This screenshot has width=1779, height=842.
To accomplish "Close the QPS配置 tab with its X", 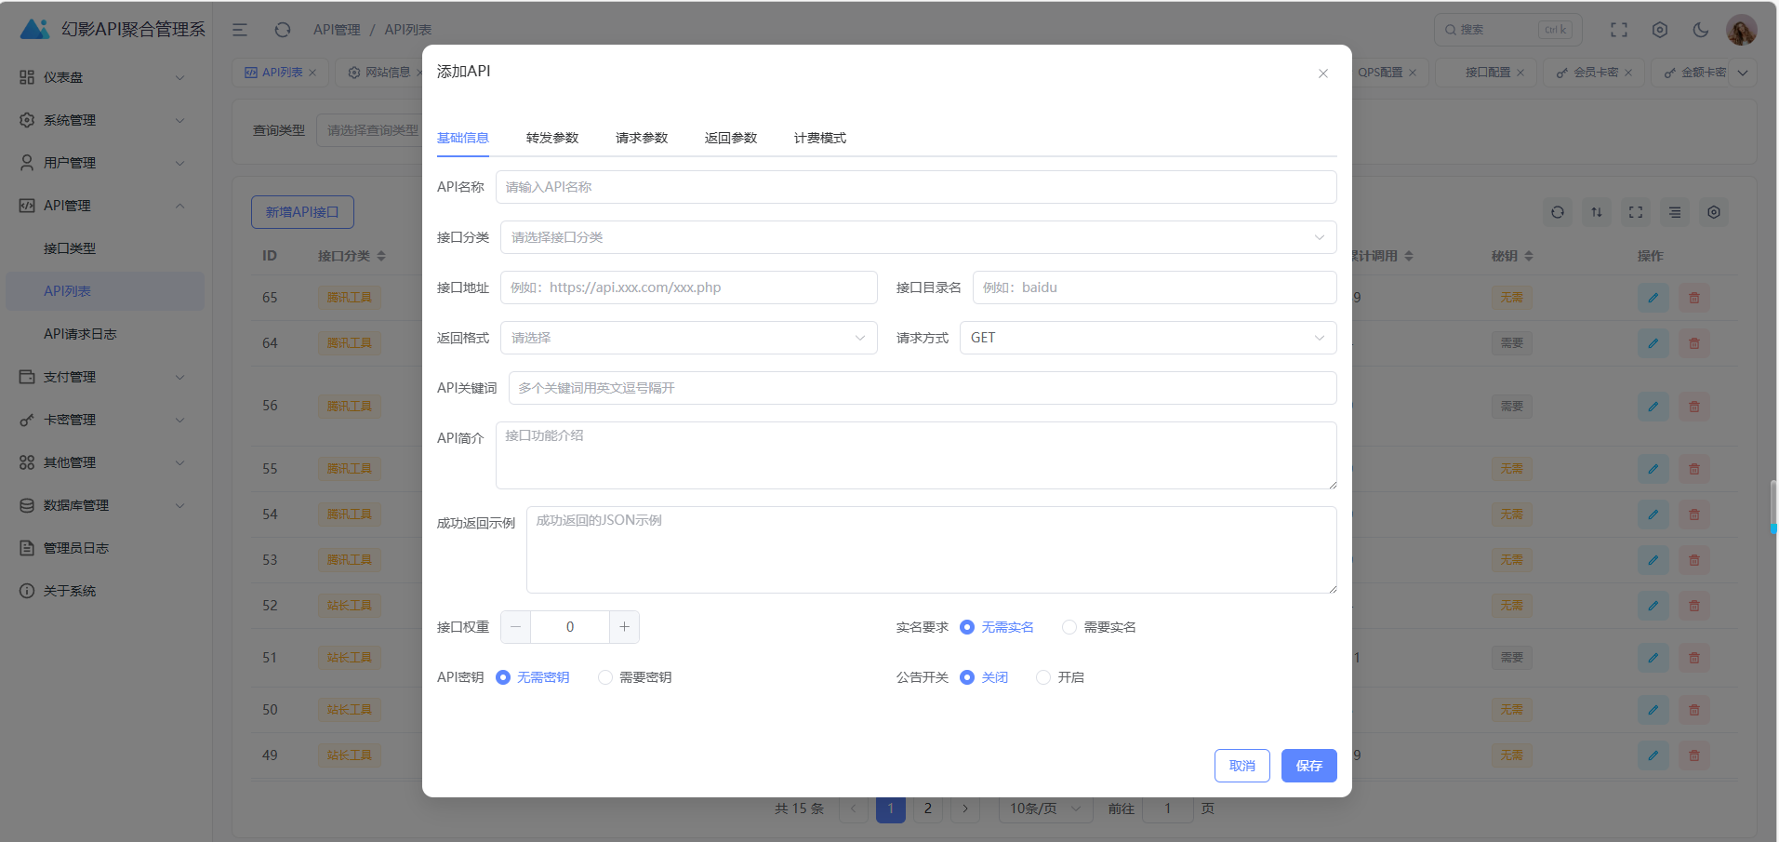I will (x=1413, y=73).
